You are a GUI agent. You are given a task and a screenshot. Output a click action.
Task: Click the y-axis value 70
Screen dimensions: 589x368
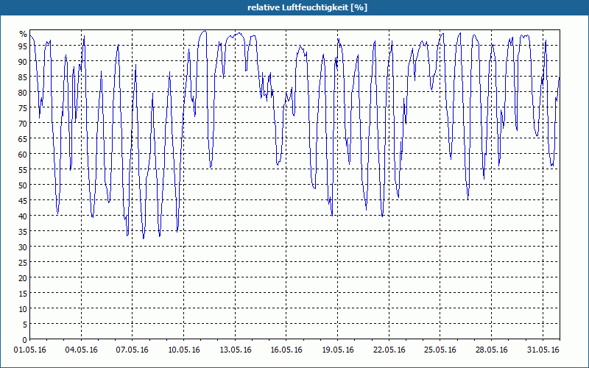pos(23,123)
